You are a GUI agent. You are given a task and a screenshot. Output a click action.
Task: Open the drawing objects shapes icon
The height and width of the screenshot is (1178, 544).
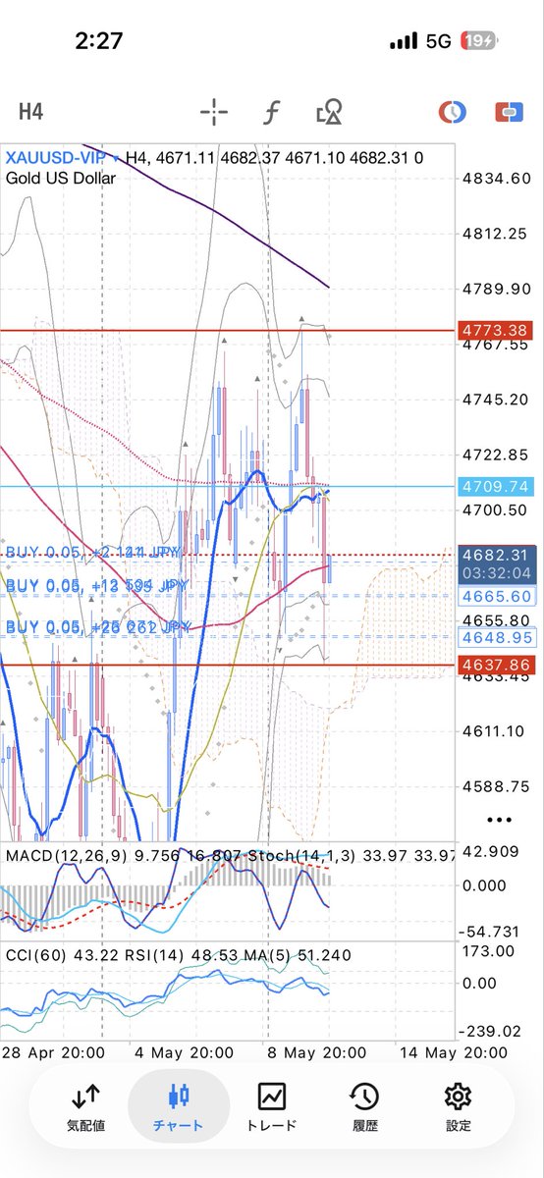tap(329, 114)
